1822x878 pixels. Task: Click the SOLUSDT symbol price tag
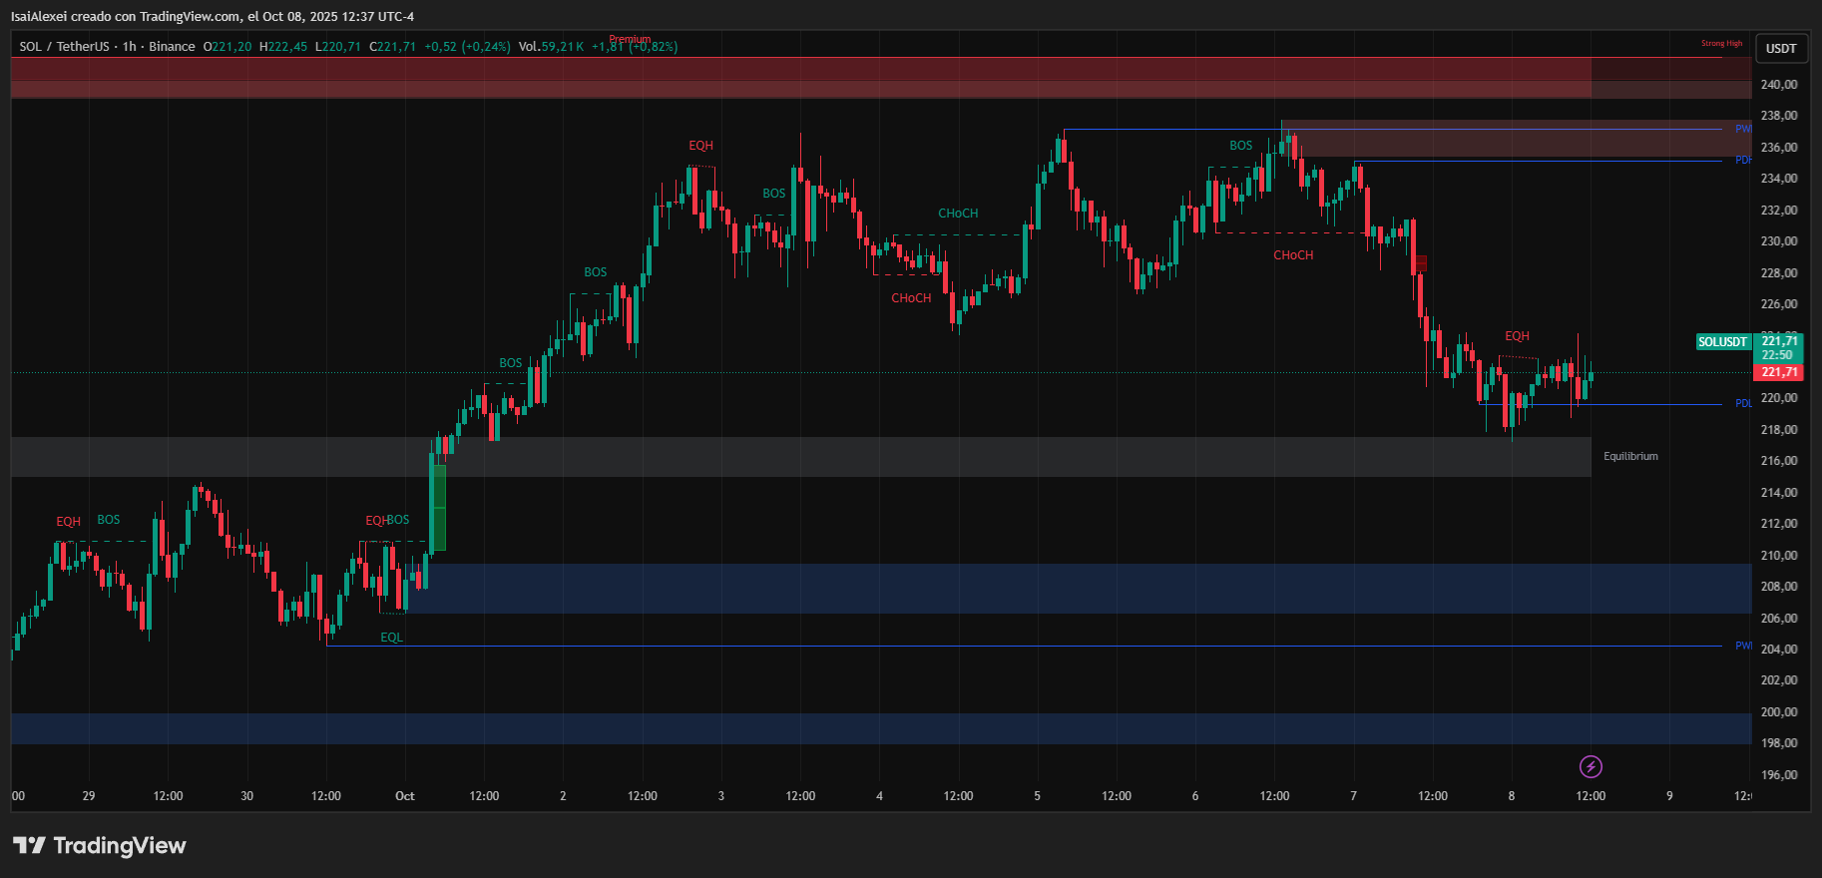(1723, 342)
